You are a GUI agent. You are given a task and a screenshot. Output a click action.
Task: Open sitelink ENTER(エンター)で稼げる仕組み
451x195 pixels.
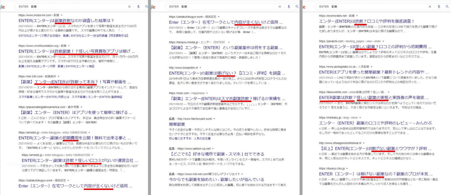point(40,36)
